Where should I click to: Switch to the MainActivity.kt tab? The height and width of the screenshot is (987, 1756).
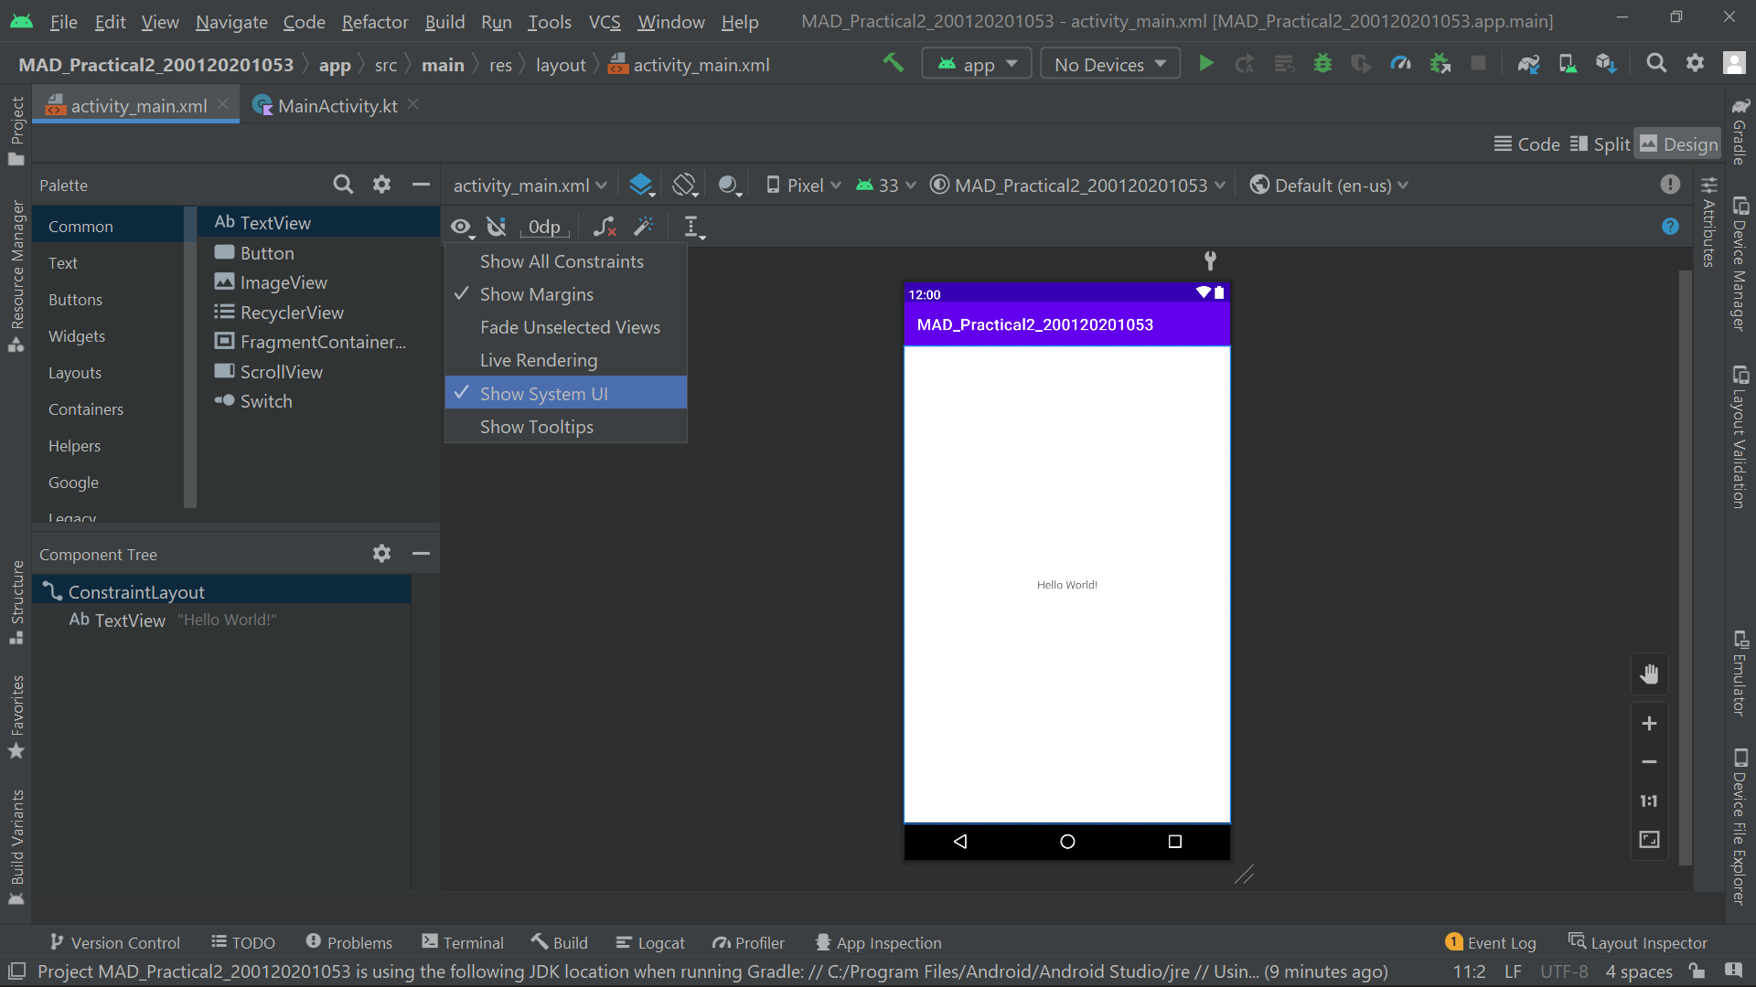pos(336,105)
